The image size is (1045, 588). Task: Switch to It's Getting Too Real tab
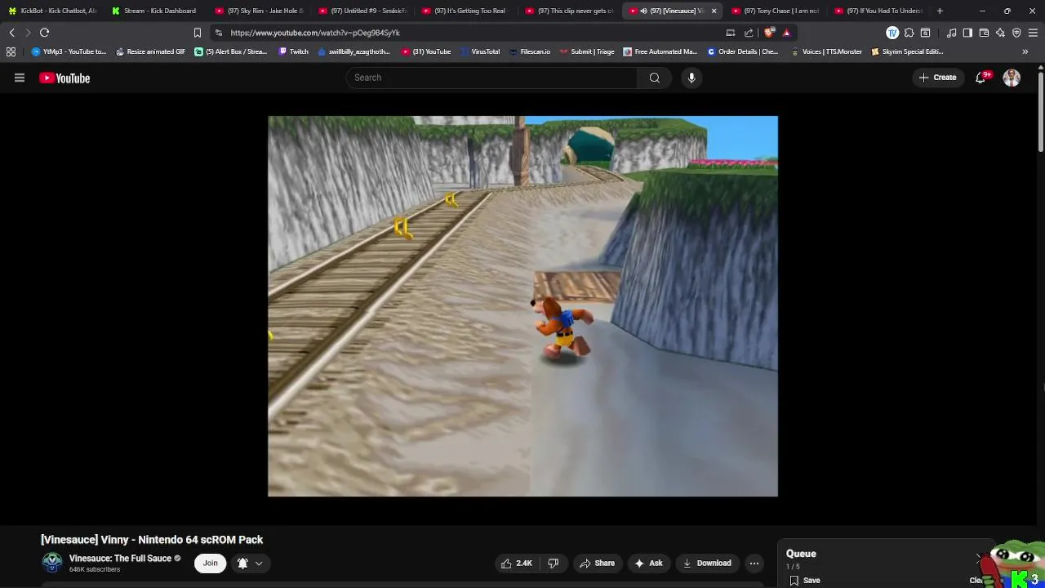coord(466,11)
